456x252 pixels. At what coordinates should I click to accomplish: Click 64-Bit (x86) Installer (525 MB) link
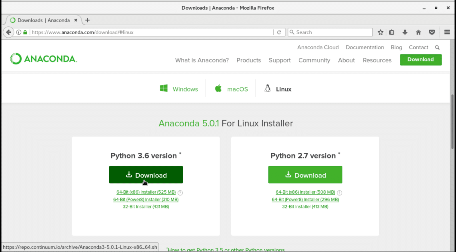pos(146,192)
